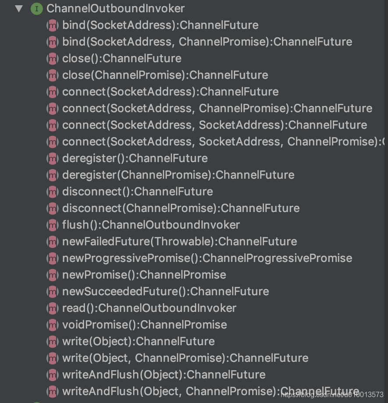The width and height of the screenshot is (388, 403).
Task: Select newFailedFuture(Throwable) method
Action: (180, 241)
